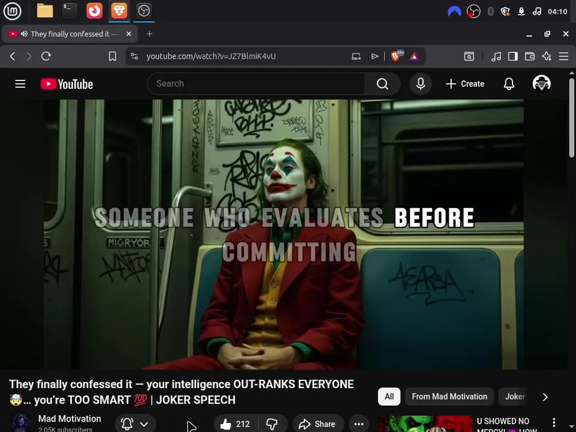This screenshot has height=432, width=576.
Task: Click the YouTube Search input field
Action: pos(256,84)
